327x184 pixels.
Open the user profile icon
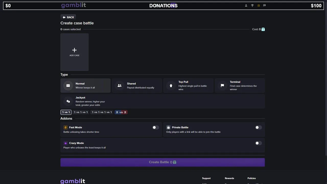pos(246,5)
